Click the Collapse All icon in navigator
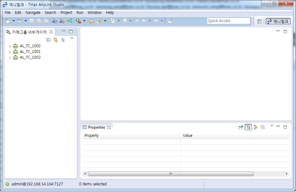The height and width of the screenshot is (192, 296). pos(48,40)
